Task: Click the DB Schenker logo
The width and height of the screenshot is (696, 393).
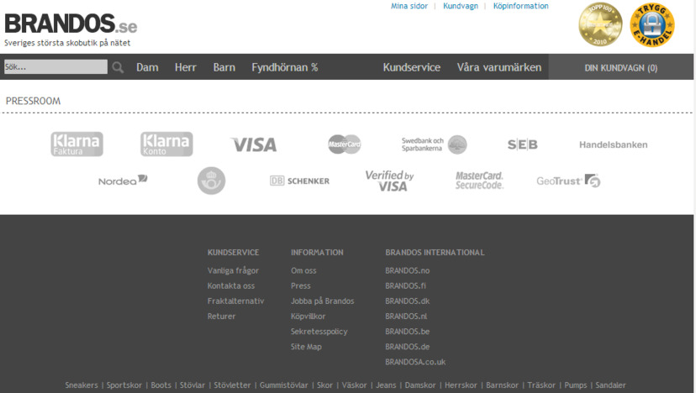Action: [x=299, y=181]
